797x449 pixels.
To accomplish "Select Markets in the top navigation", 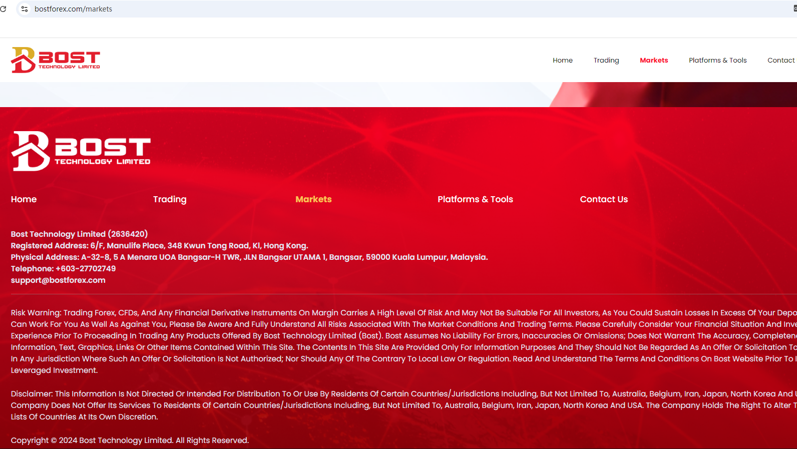I will [654, 60].
